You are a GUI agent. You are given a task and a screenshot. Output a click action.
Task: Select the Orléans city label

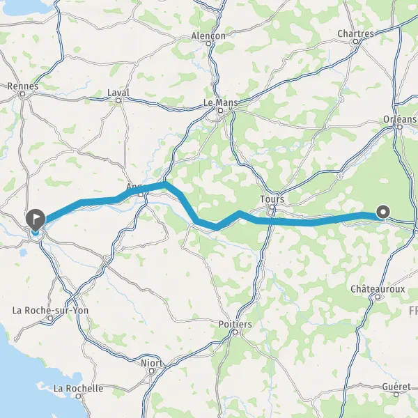click(x=399, y=119)
